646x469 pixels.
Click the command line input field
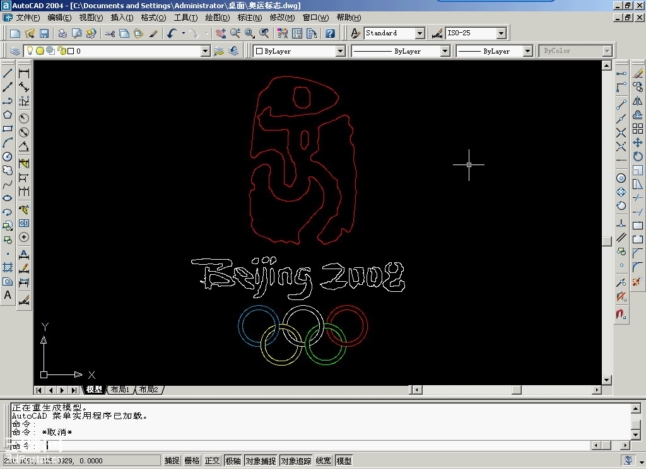click(x=301, y=445)
